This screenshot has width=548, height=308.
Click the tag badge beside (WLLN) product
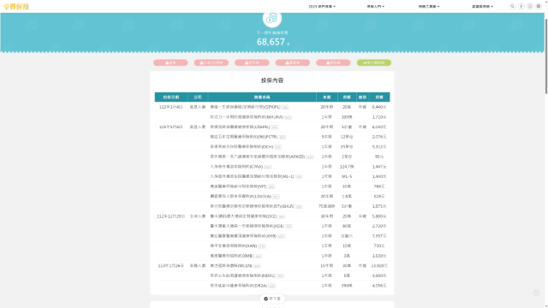point(257,266)
